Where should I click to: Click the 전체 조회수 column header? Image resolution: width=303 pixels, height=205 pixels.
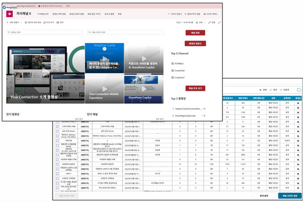pyautogui.click(x=243, y=98)
